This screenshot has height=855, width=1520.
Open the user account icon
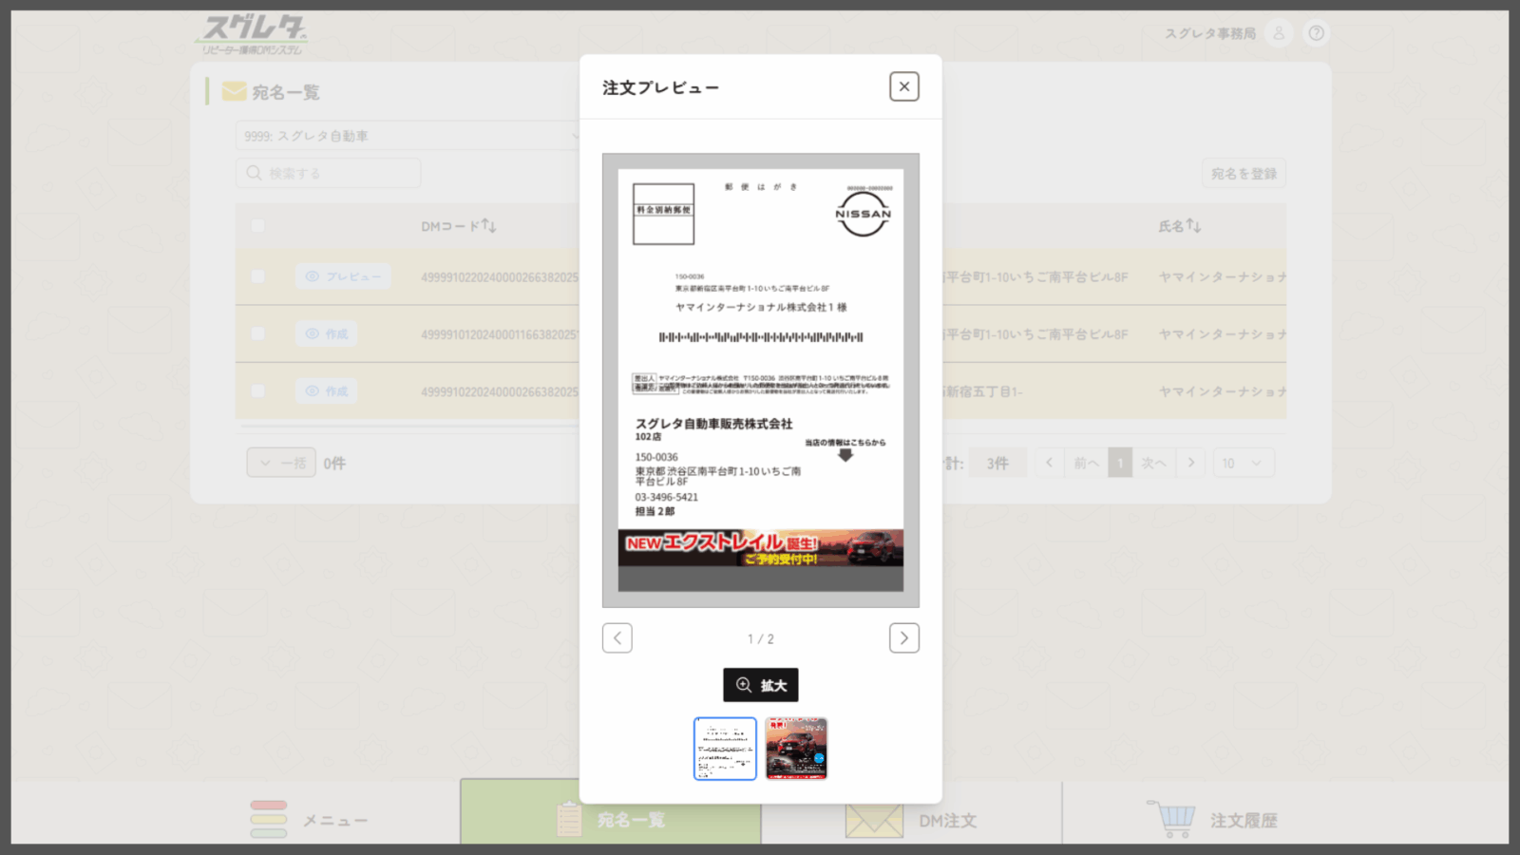click(1279, 33)
